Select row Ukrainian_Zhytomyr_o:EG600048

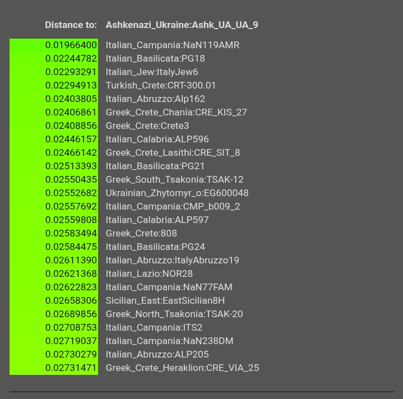pyautogui.click(x=177, y=193)
